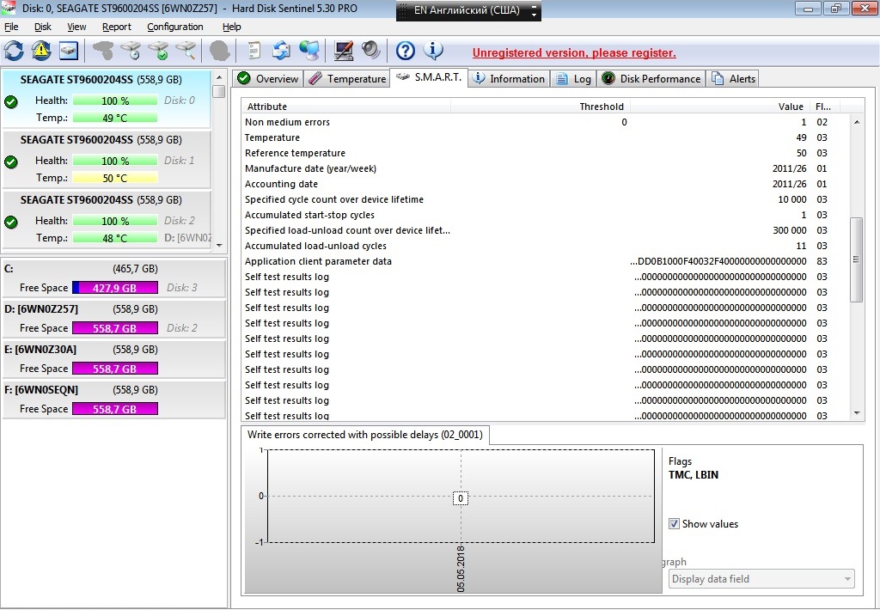
Task: Click the C: free space bar 427,9 GB
Action: pyautogui.click(x=115, y=288)
